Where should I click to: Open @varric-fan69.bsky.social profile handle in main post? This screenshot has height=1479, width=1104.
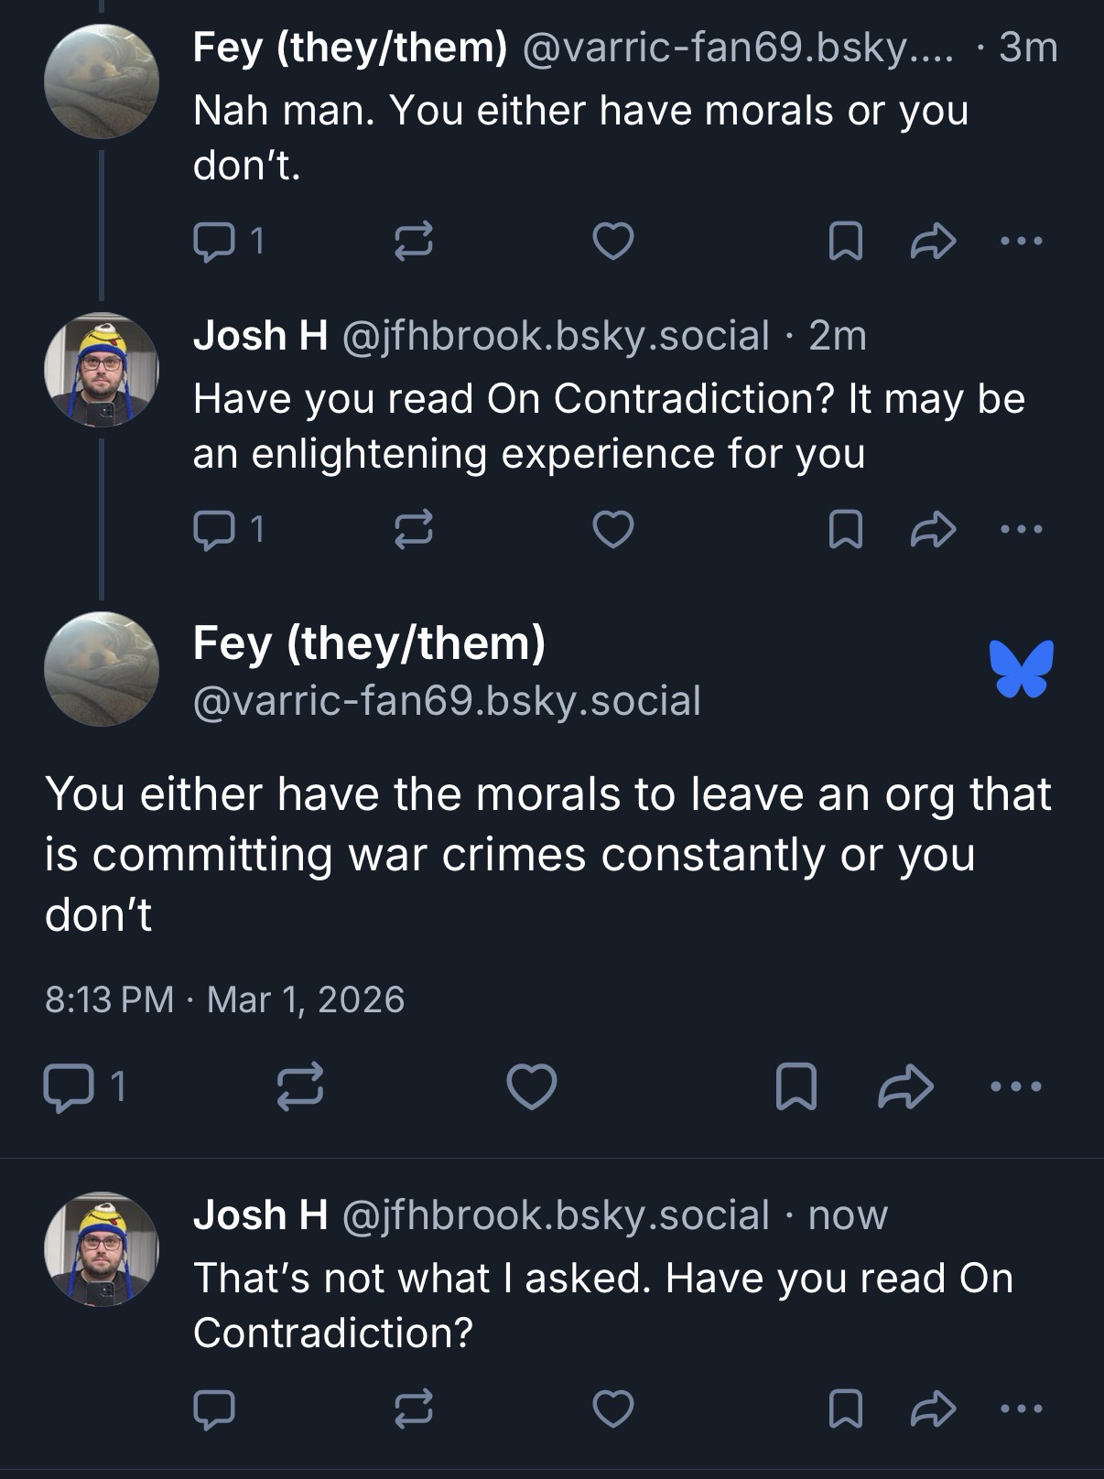click(447, 701)
